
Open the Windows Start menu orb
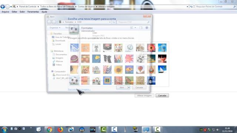(x=4, y=130)
